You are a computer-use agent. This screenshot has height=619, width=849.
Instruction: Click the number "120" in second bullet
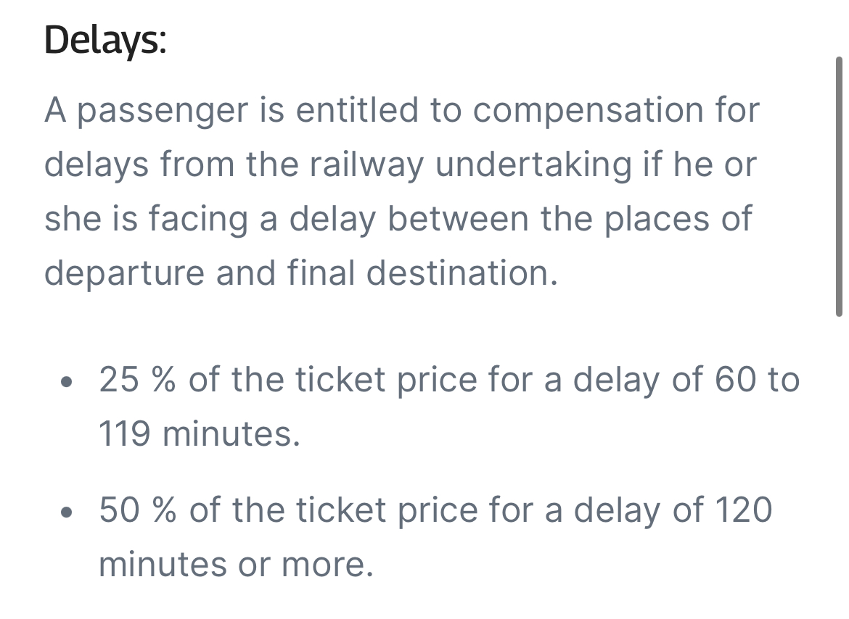[x=743, y=511]
